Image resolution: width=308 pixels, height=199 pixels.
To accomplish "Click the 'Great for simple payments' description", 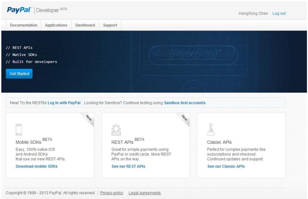I will click(x=141, y=154).
